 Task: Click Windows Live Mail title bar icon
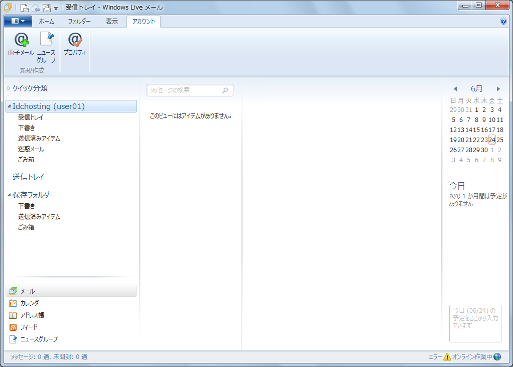(8, 7)
